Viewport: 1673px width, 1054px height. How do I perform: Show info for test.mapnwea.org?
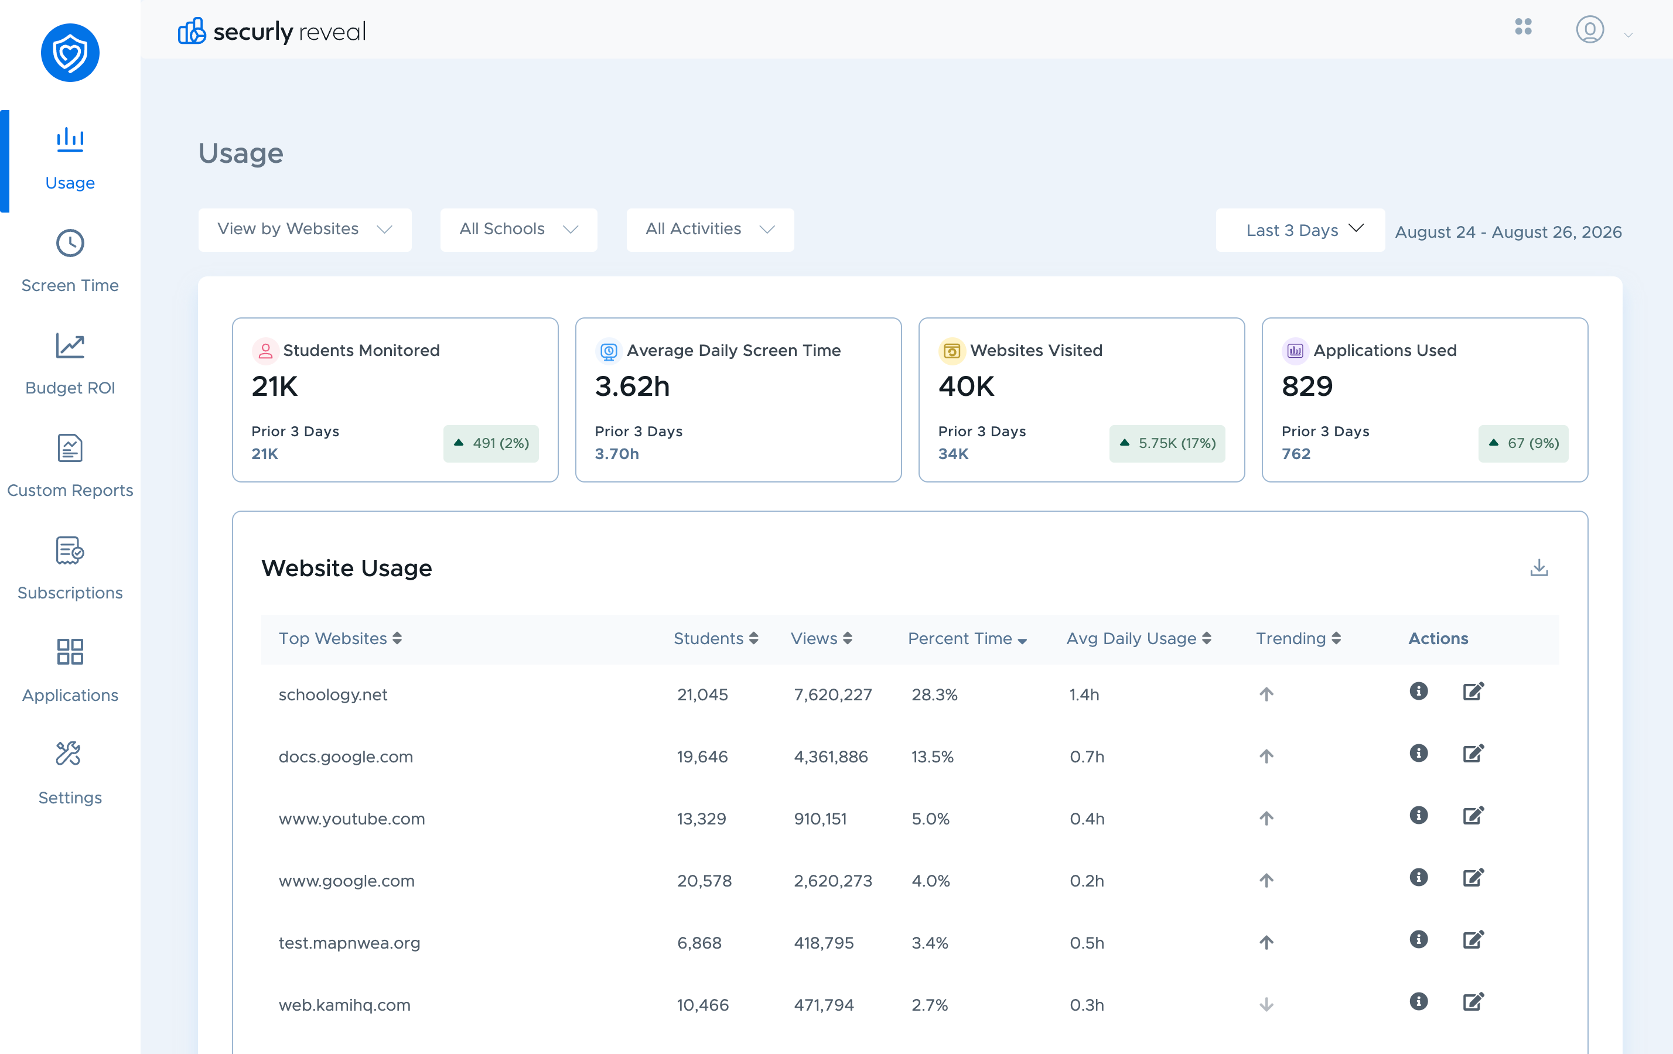pyautogui.click(x=1418, y=939)
